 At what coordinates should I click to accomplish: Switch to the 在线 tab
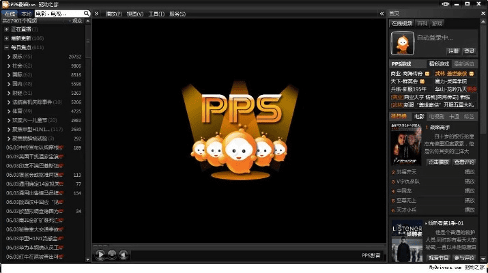pyautogui.click(x=10, y=14)
